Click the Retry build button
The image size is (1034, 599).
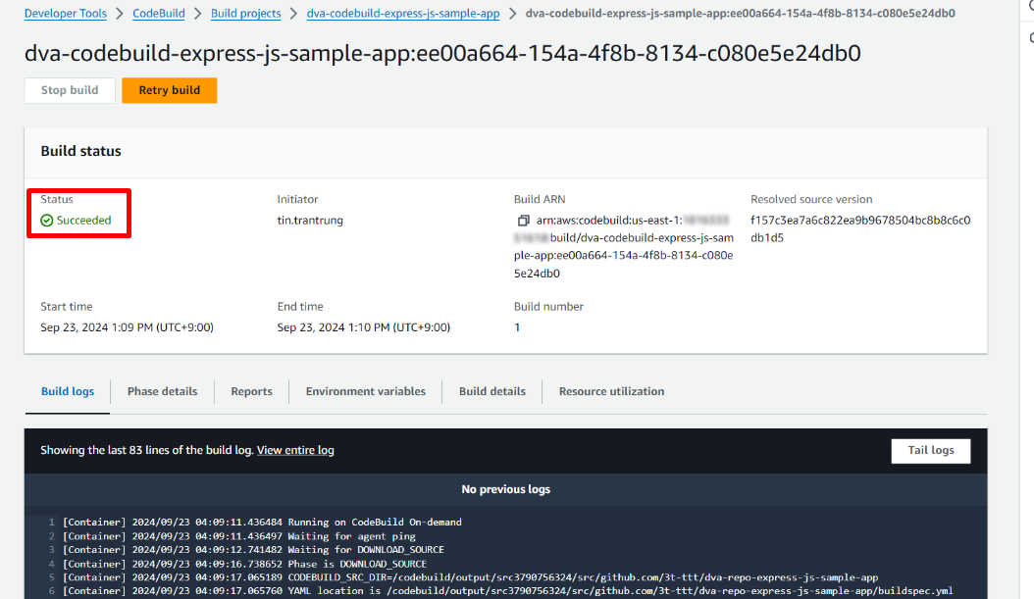tap(169, 90)
